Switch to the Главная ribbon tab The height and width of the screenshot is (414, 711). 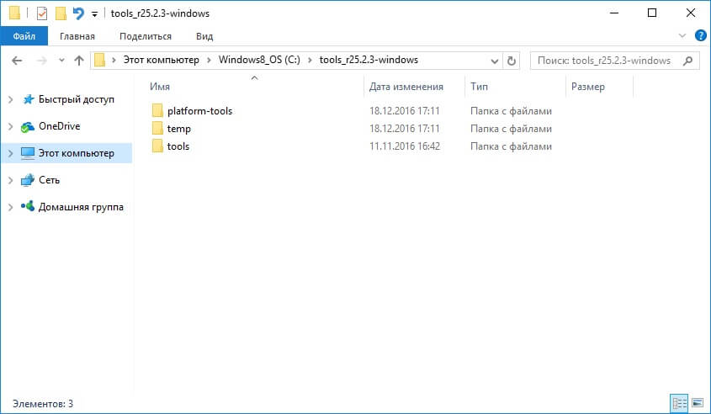(77, 36)
